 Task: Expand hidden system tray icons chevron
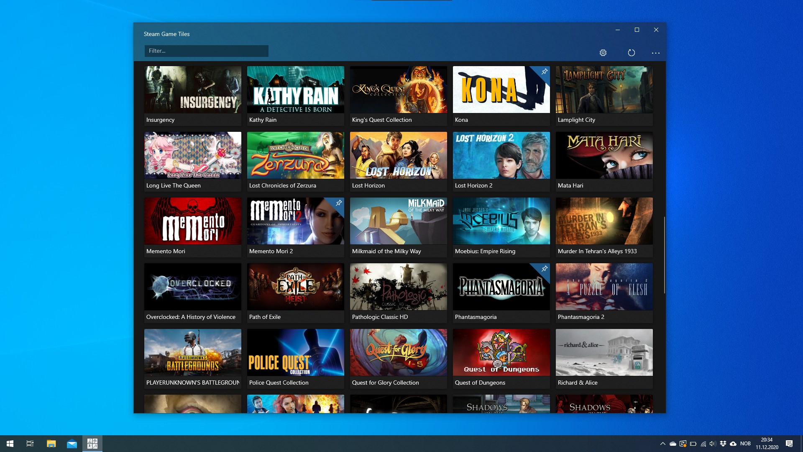(662, 444)
